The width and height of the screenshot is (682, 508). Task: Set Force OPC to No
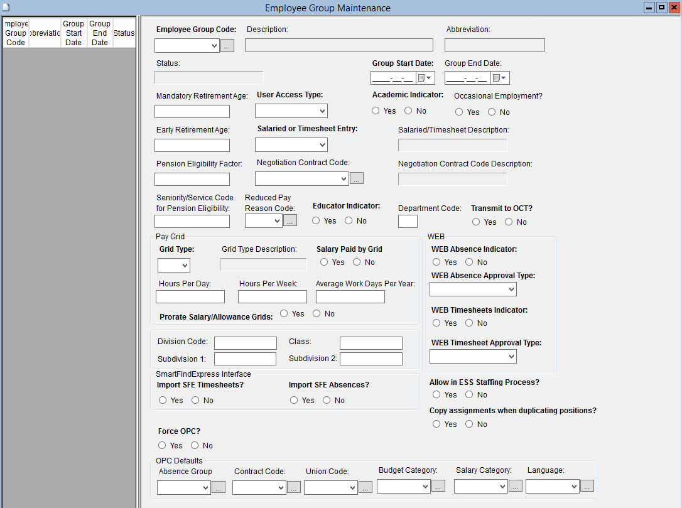[195, 446]
